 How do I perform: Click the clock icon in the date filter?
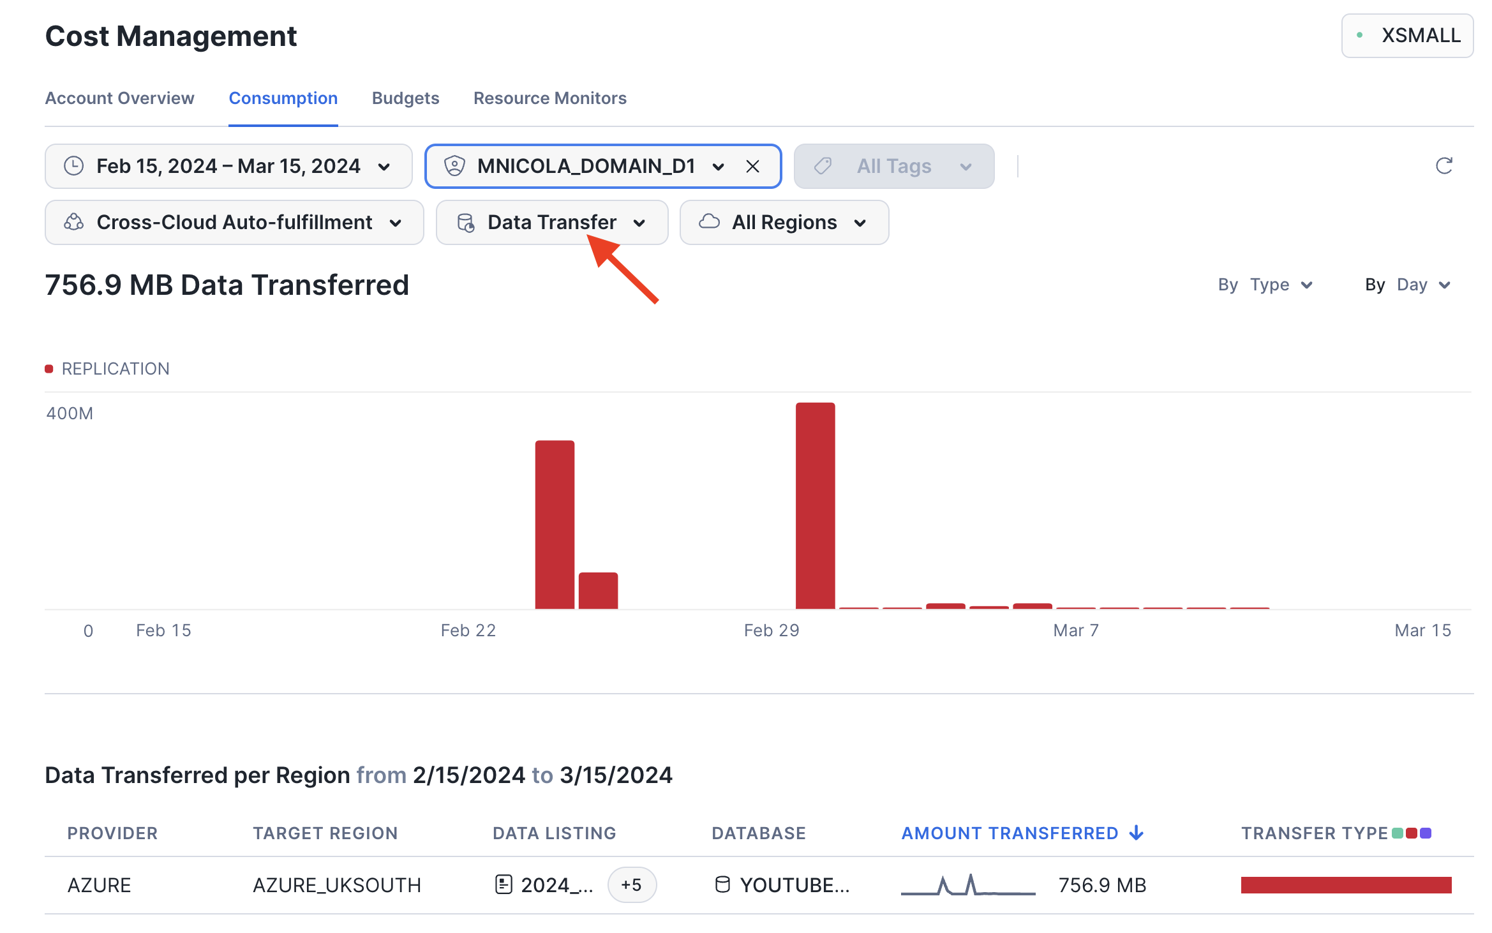(x=74, y=166)
